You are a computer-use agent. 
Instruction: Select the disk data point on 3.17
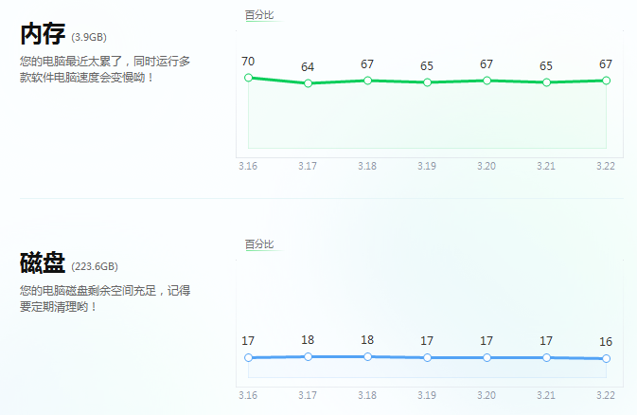pyautogui.click(x=308, y=356)
